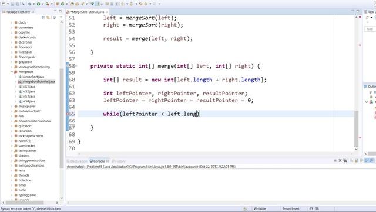Open the Package Explorer view menu

[61, 18]
